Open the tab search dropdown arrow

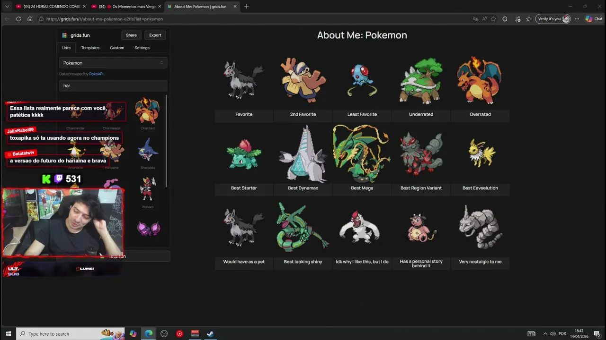[x=7, y=7]
